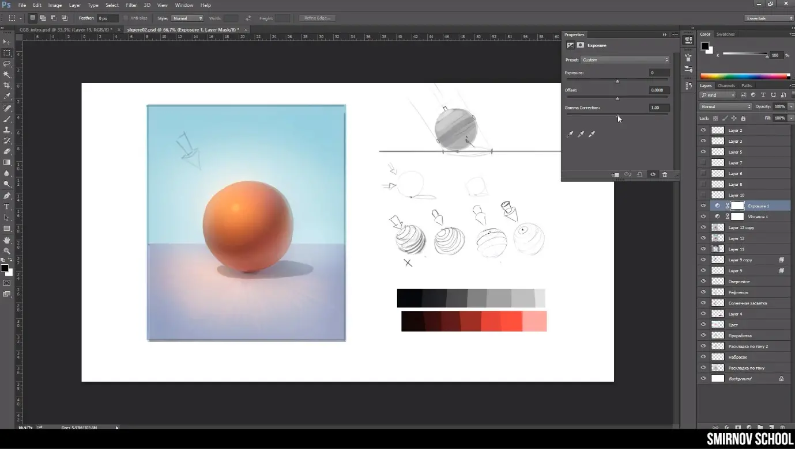
Task: Select the Lasso tool
Action: tap(7, 64)
